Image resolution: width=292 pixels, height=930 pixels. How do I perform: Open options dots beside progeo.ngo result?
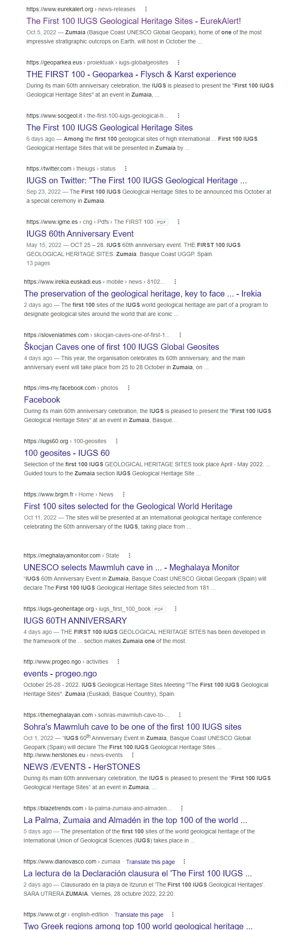118,662
